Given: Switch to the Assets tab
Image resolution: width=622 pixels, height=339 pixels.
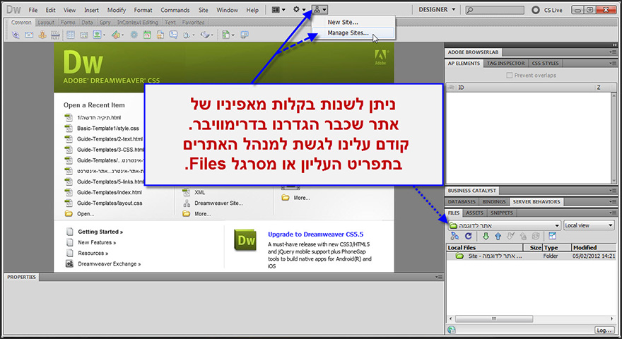Looking at the screenshot, I should (474, 213).
